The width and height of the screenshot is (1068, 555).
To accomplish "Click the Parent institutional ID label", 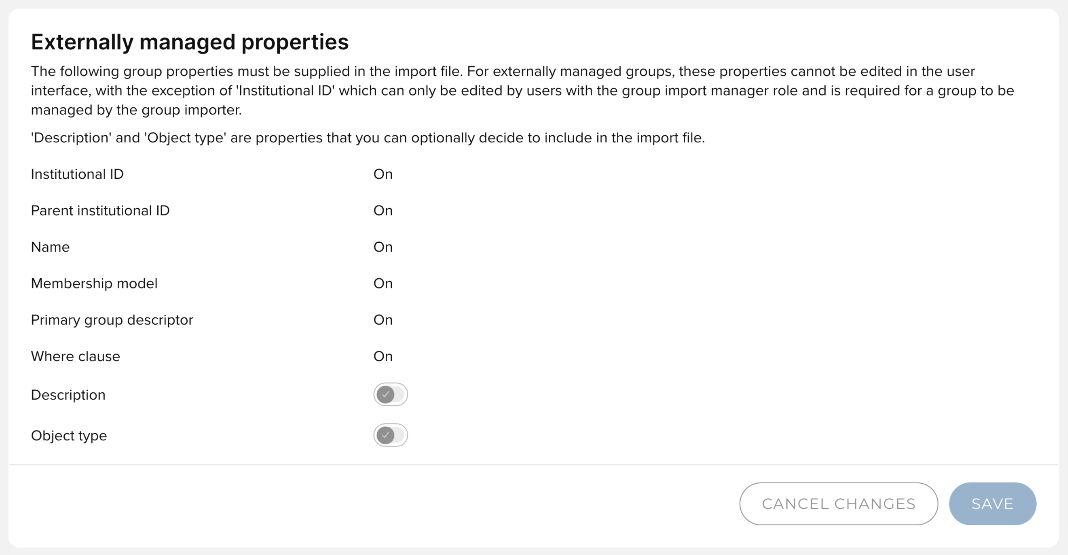I will pyautogui.click(x=100, y=211).
